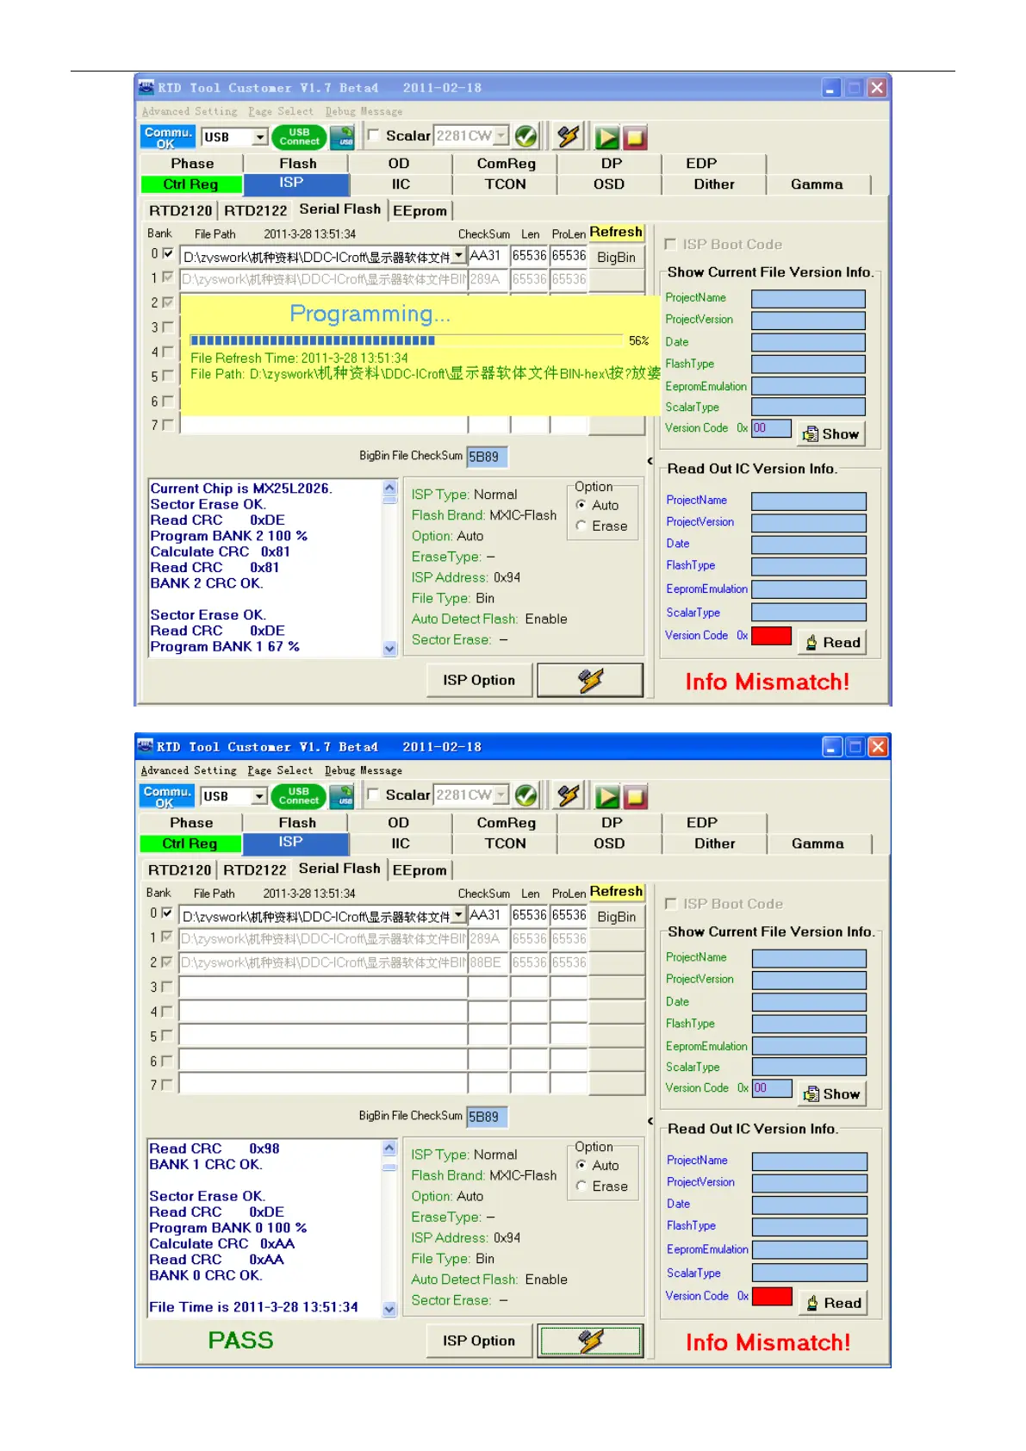Toggle Bank 0 checkbox in PASS window
Screen dimensions: 1026x1451
tap(167, 912)
